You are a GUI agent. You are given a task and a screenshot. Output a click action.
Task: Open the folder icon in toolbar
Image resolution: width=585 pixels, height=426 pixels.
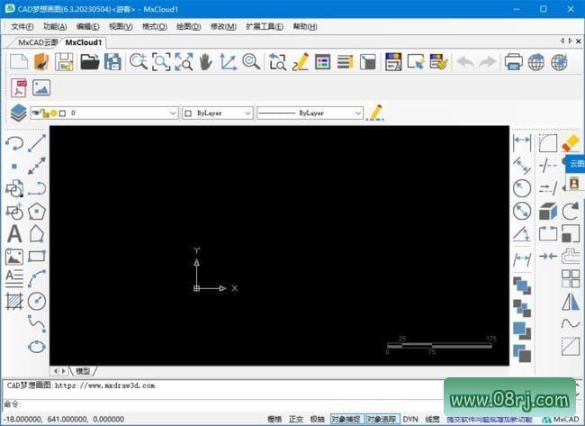coord(90,61)
